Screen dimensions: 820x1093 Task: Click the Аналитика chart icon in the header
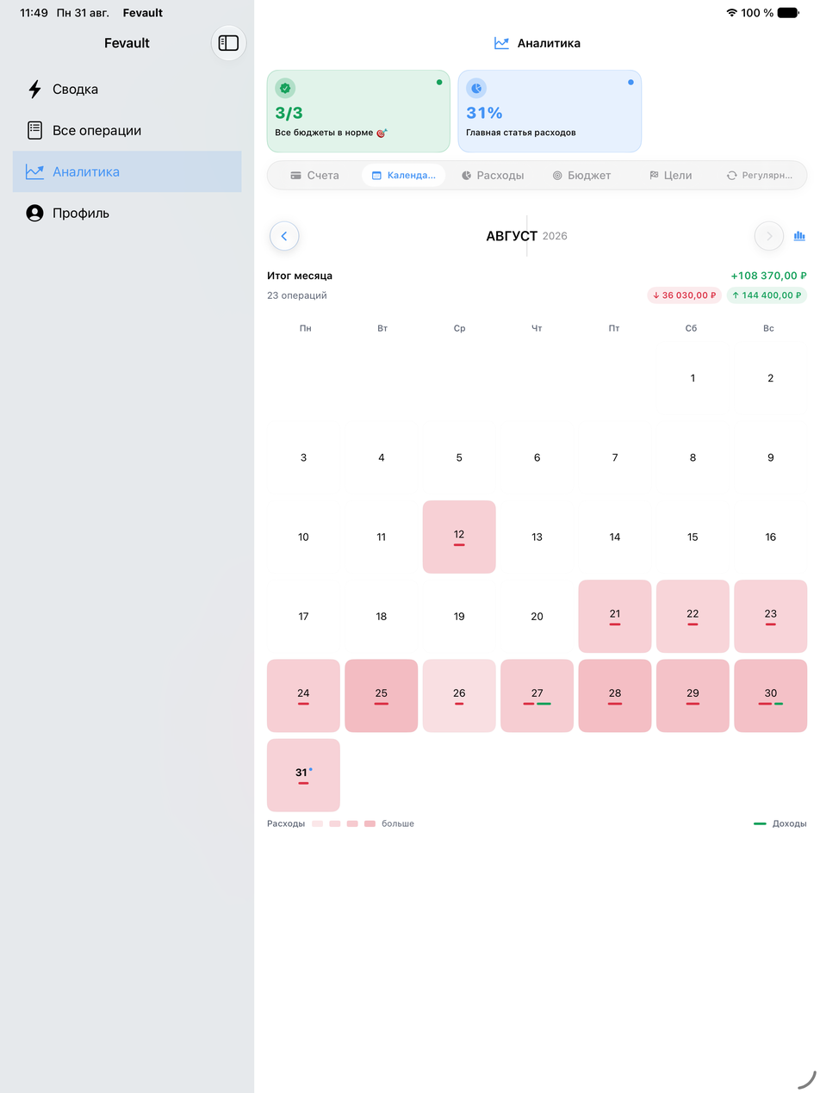tap(501, 43)
